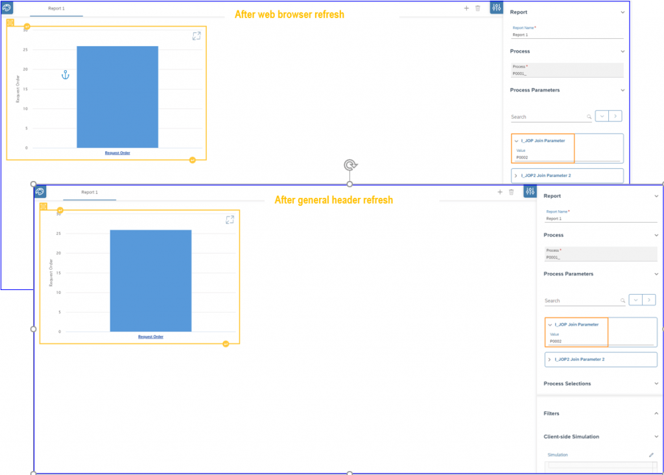Click the Process field P0001_ in bottom screenshot
Screen dimensions: 664x475
600,254
